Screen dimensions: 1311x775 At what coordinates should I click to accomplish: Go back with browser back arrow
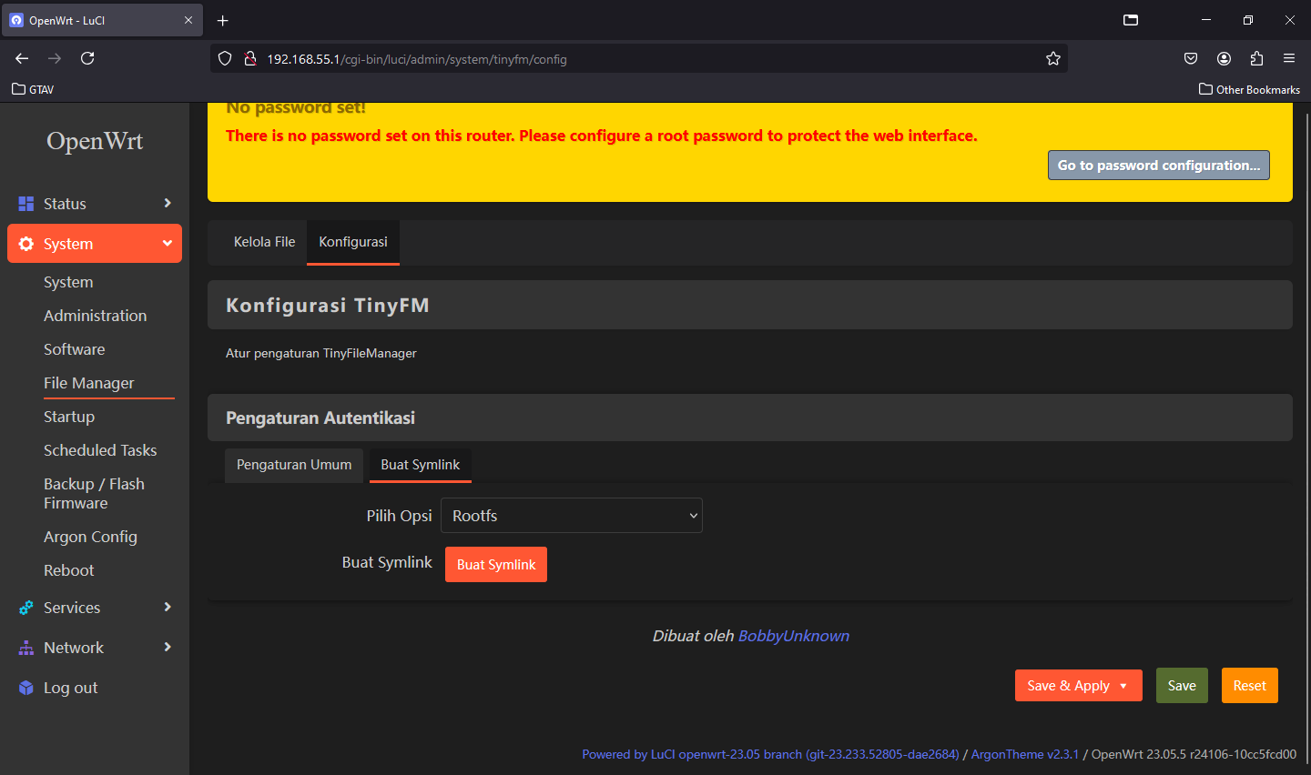[22, 58]
